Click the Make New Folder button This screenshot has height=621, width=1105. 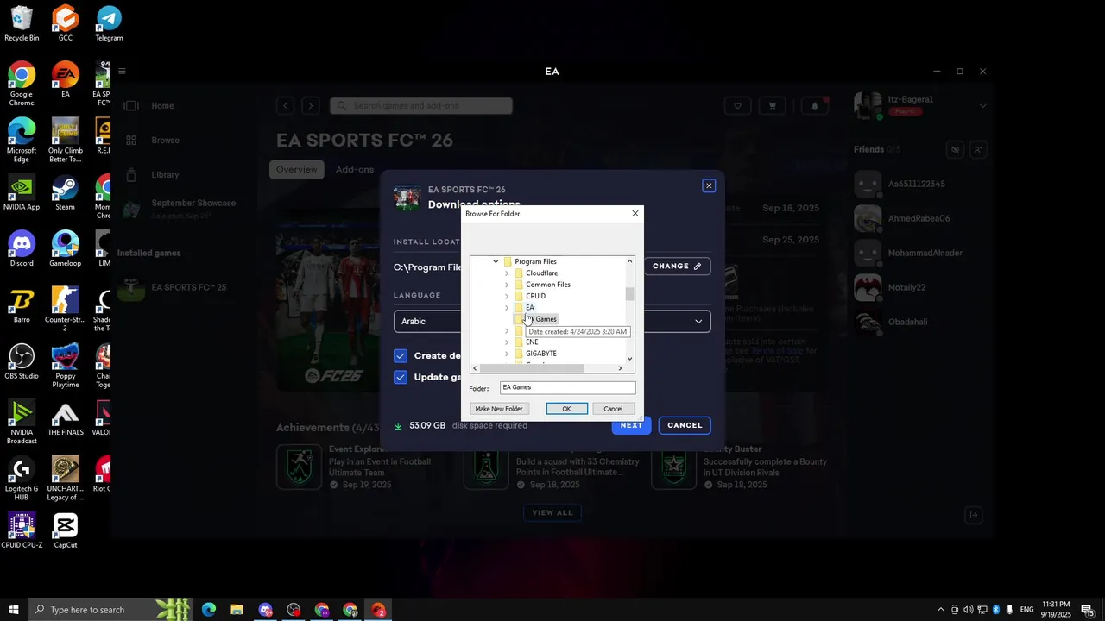pyautogui.click(x=499, y=409)
